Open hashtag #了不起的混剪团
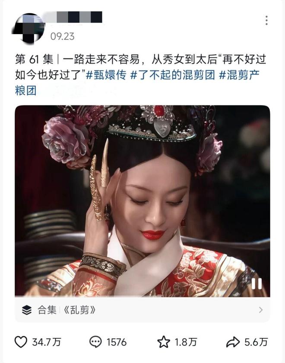Screen dimensions: 285x363 click(173, 75)
